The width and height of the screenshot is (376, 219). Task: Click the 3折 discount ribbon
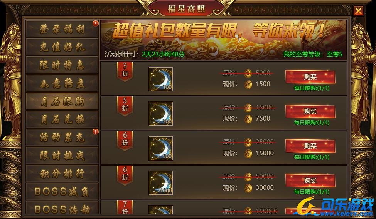(x=125, y=71)
